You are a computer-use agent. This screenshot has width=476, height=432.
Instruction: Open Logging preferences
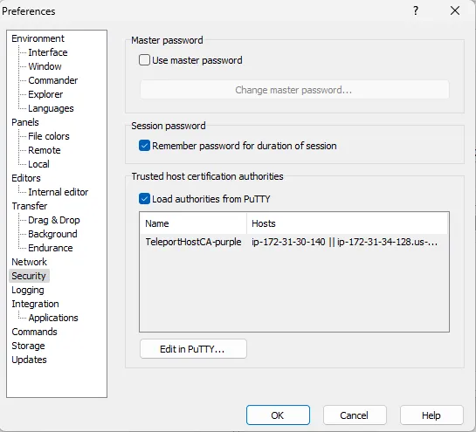tap(28, 290)
